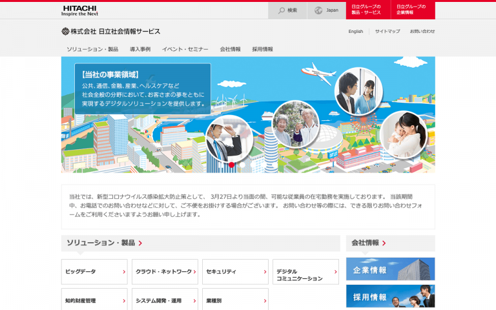Click the arrow on システム開発・運用 tile

click(x=194, y=301)
